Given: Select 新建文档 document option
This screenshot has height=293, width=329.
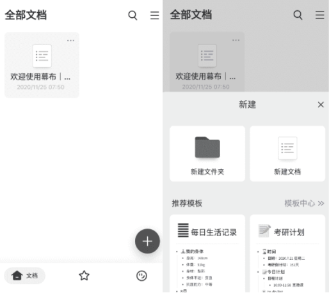Looking at the screenshot, I should (287, 154).
